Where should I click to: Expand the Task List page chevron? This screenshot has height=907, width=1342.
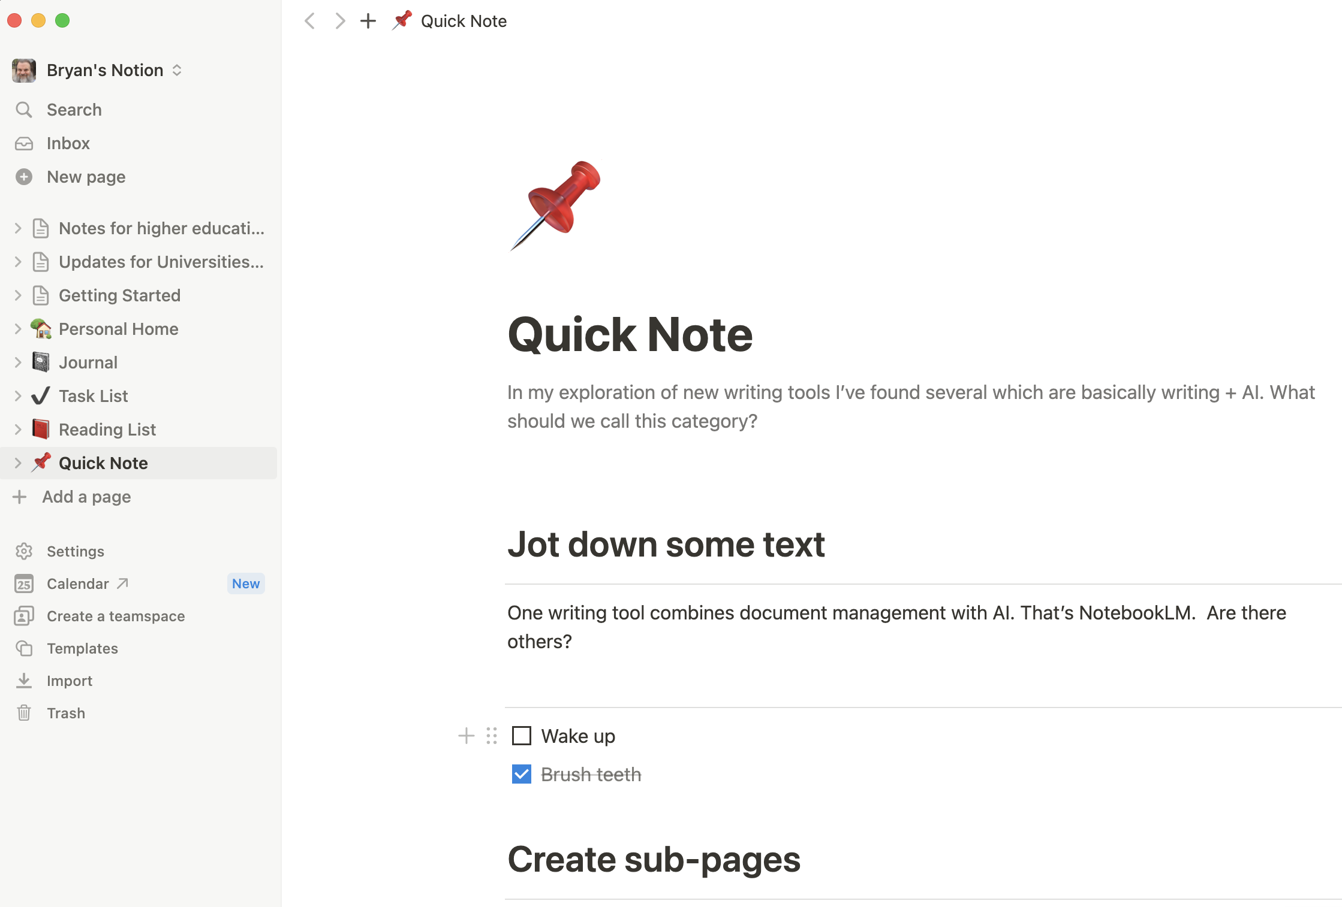[x=18, y=396]
